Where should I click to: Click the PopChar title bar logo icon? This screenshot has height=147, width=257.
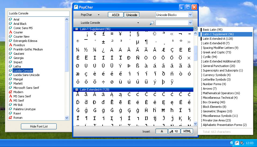pyautogui.click(x=76, y=7)
